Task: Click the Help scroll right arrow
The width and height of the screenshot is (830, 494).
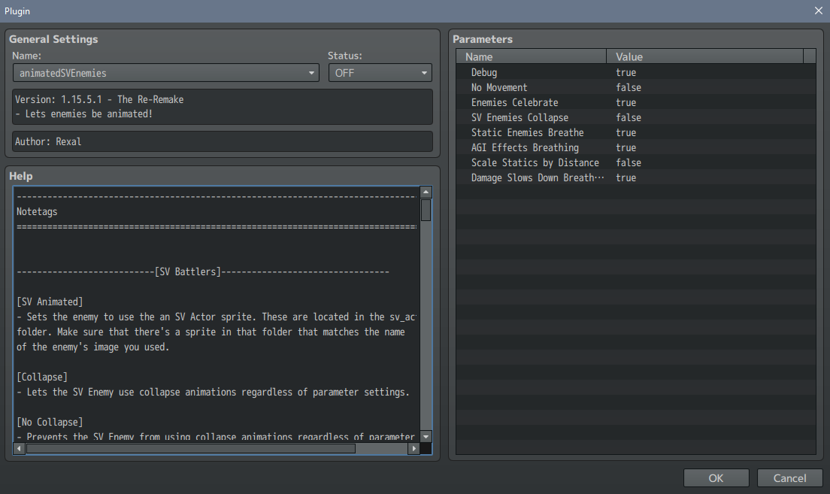Action: point(414,448)
